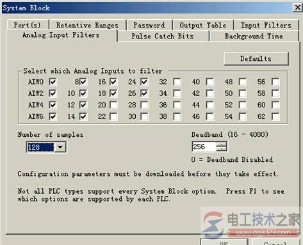Increase Deadband with the spinner up arrow
This screenshot has width=303, height=245.
pos(221,144)
